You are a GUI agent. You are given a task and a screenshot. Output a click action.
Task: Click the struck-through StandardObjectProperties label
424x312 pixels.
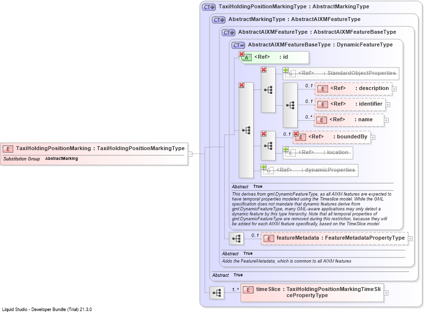coord(347,73)
